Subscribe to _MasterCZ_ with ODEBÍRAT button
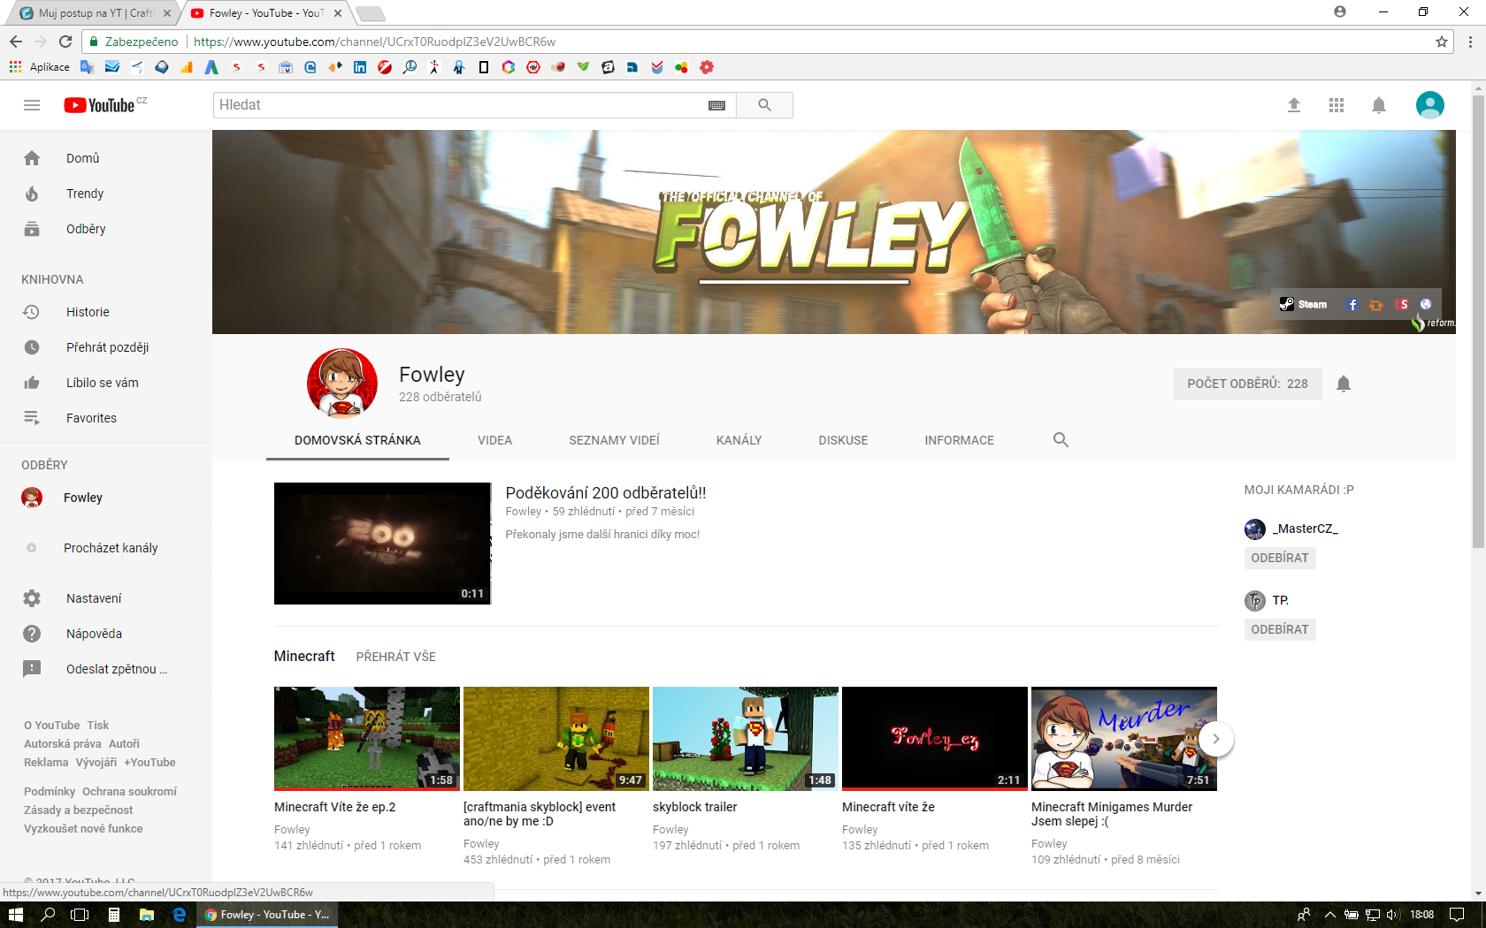1486x928 pixels. coord(1279,558)
